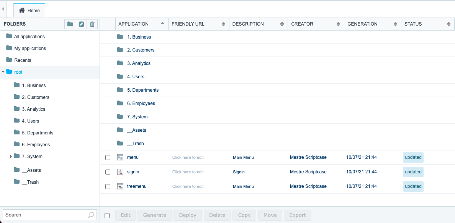Click the rename folder pencil icon
455x223 pixels.
81,24
